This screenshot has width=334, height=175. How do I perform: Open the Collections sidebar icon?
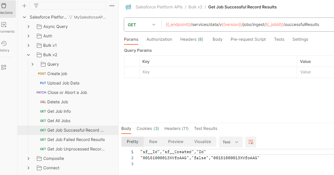pyautogui.click(x=4, y=8)
